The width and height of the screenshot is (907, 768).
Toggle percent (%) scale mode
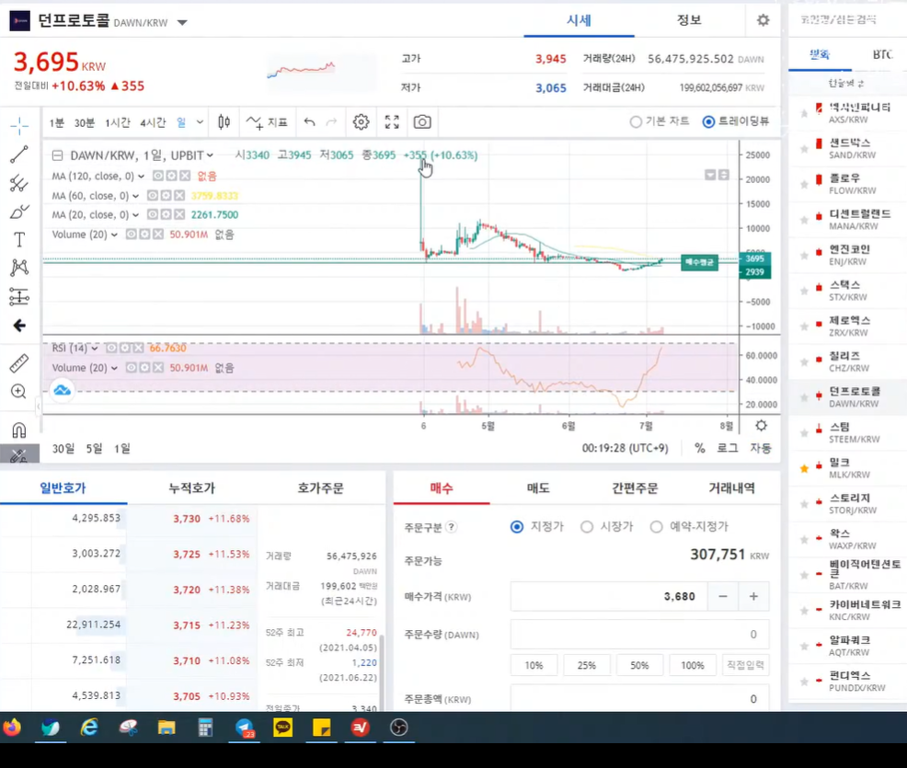point(700,448)
